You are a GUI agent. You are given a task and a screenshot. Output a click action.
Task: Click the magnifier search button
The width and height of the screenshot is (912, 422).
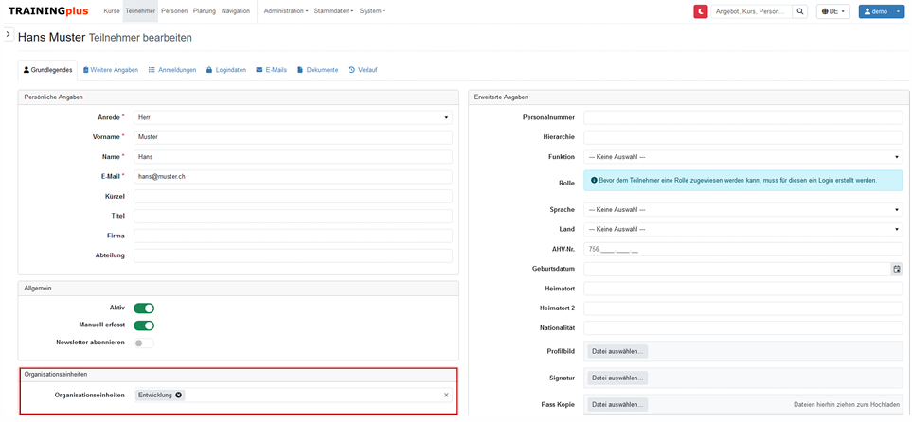coord(800,11)
